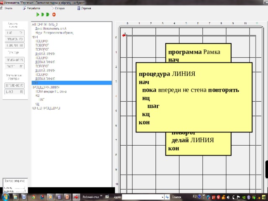Open the Разработка menu
Screen dimensions: 268x201
pos(32,8)
